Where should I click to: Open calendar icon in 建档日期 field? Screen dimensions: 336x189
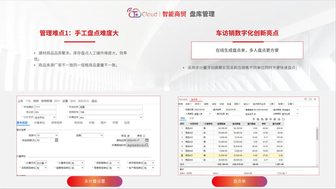click(147, 140)
